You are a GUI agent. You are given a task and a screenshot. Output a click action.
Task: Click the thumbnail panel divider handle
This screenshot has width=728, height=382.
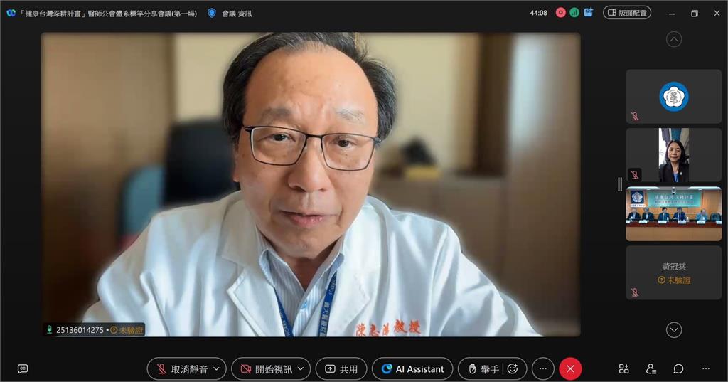pos(620,184)
